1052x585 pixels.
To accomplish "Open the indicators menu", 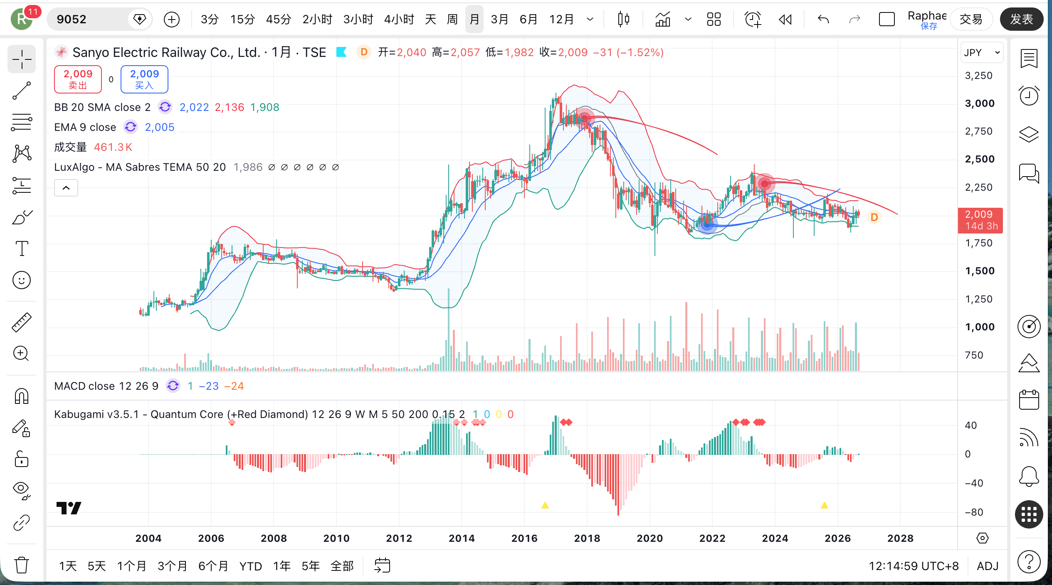I will 663,19.
